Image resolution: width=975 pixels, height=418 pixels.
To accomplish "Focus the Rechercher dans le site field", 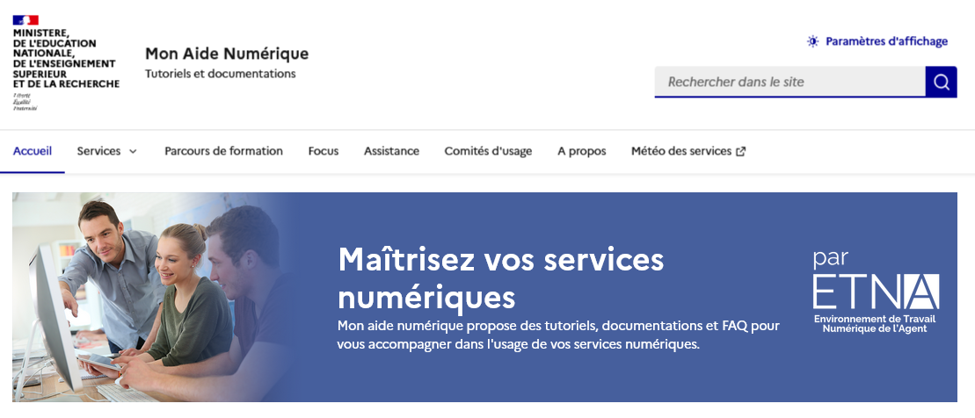I will [x=789, y=82].
